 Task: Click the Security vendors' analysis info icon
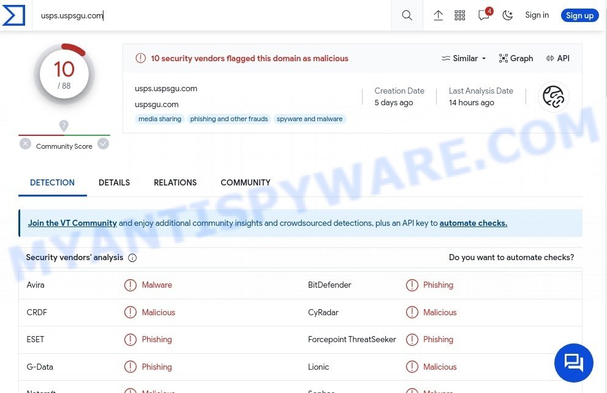pyautogui.click(x=132, y=258)
